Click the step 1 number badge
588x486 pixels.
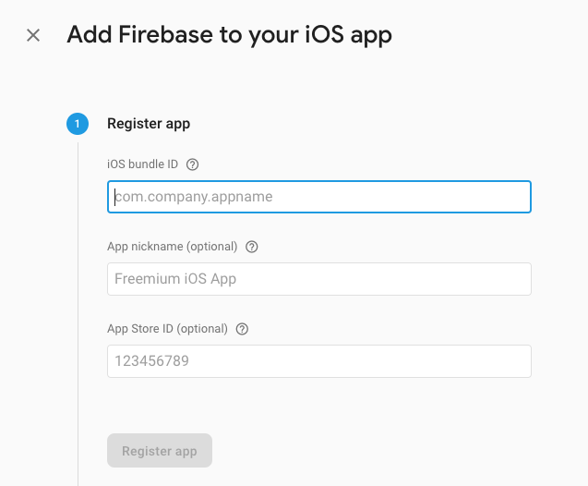[x=78, y=124]
